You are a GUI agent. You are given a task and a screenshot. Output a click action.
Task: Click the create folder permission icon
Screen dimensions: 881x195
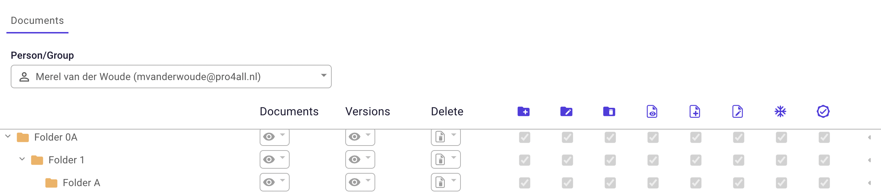pyautogui.click(x=524, y=111)
